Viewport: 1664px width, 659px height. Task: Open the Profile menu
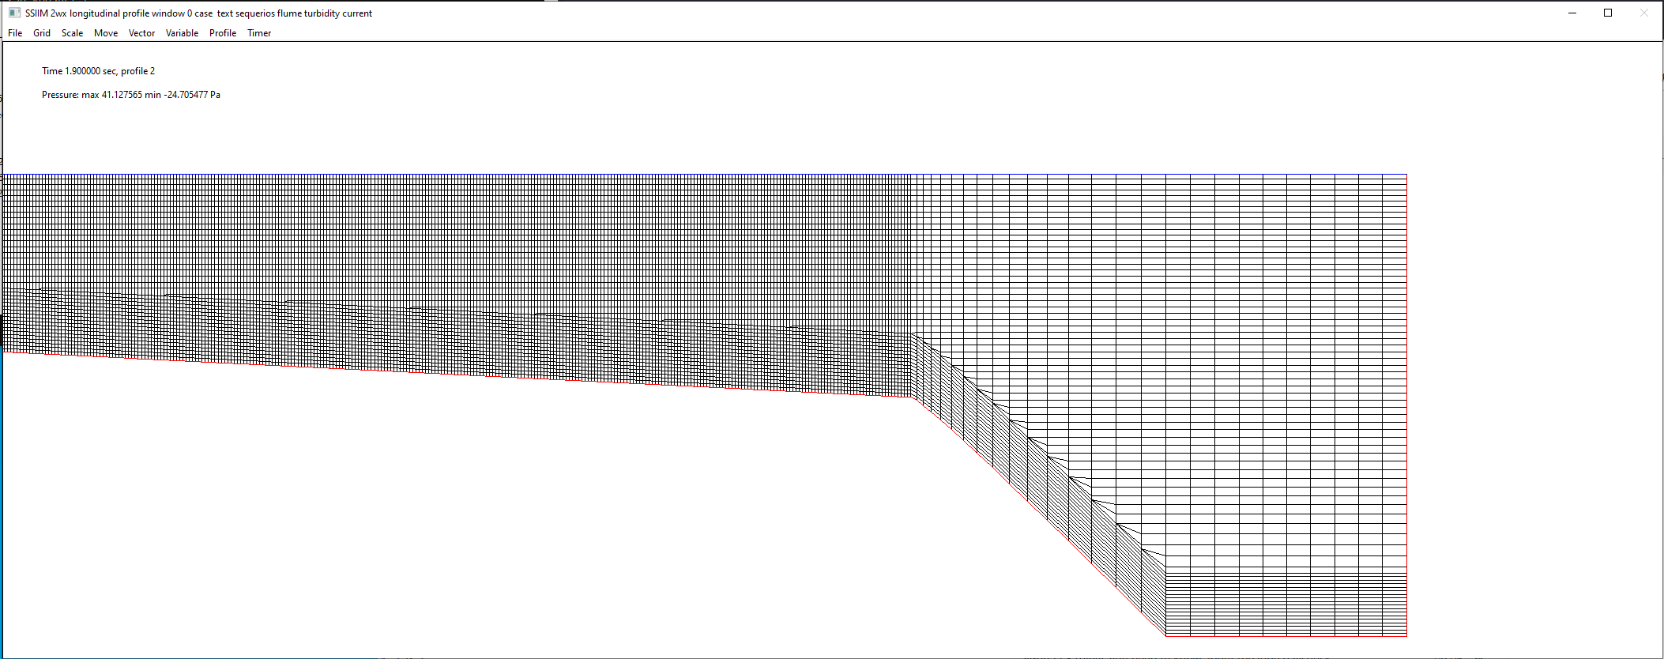click(x=223, y=33)
